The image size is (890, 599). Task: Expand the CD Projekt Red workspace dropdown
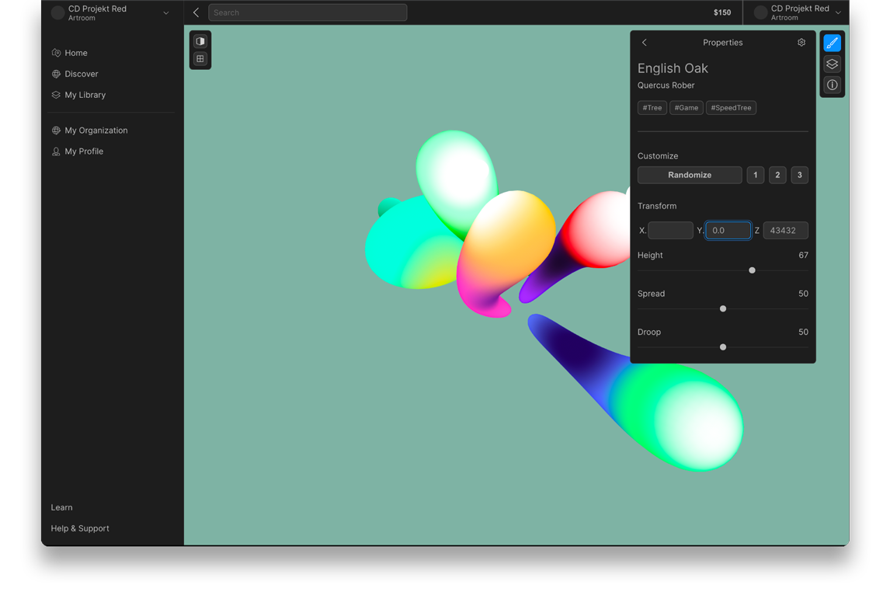click(x=165, y=12)
